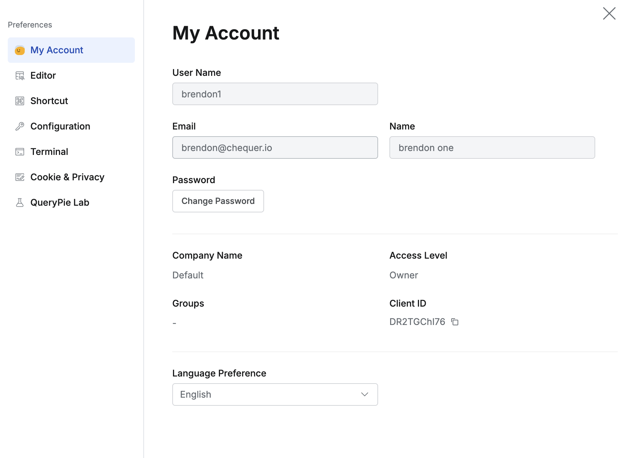Click the chevron in the English selector

coord(364,394)
